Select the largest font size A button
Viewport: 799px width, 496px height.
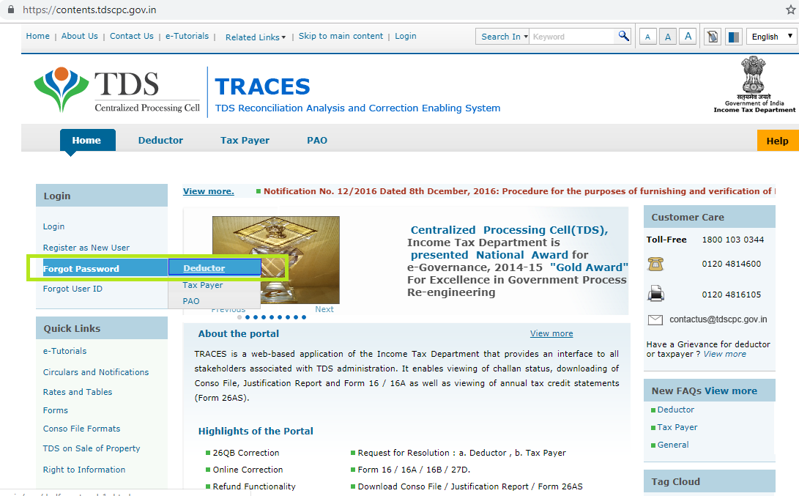[x=688, y=36]
